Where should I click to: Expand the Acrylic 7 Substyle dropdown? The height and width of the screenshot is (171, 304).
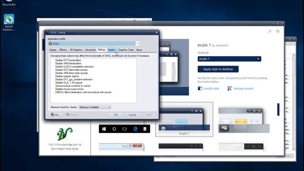pos(229,59)
